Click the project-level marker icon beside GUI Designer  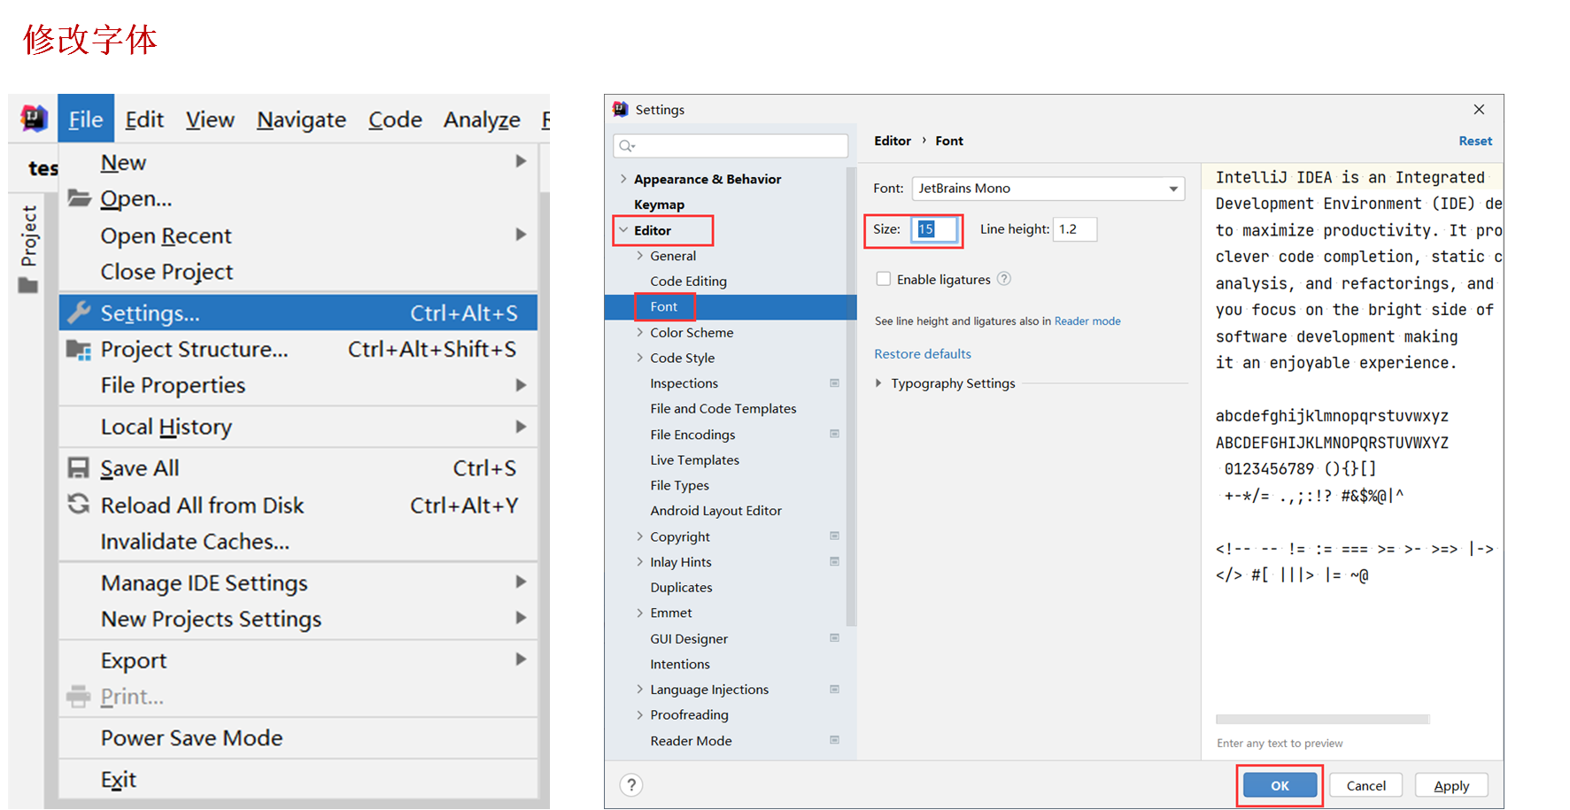point(834,637)
